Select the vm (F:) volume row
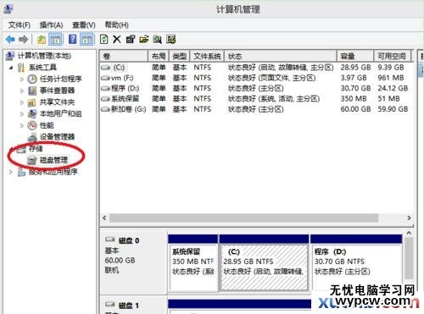This screenshot has height=314, width=424. tap(256, 78)
